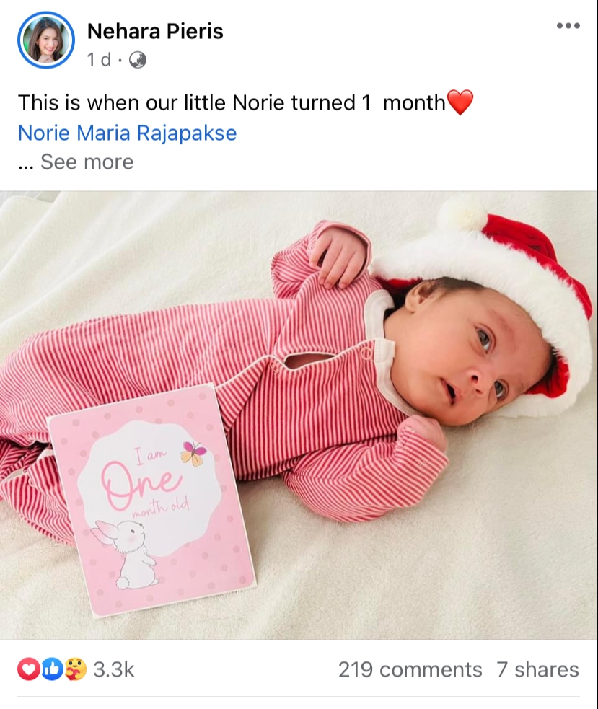This screenshot has height=709, width=598.
Task: Expand the caption with See more
Action: pos(87,162)
